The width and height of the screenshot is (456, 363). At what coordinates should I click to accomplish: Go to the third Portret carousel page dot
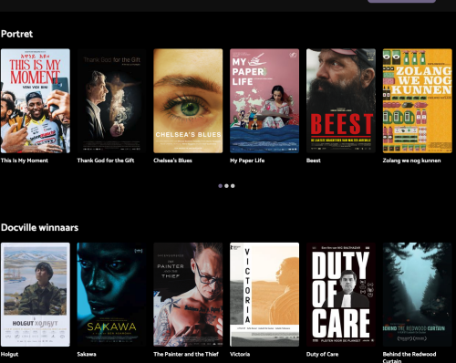(233, 186)
